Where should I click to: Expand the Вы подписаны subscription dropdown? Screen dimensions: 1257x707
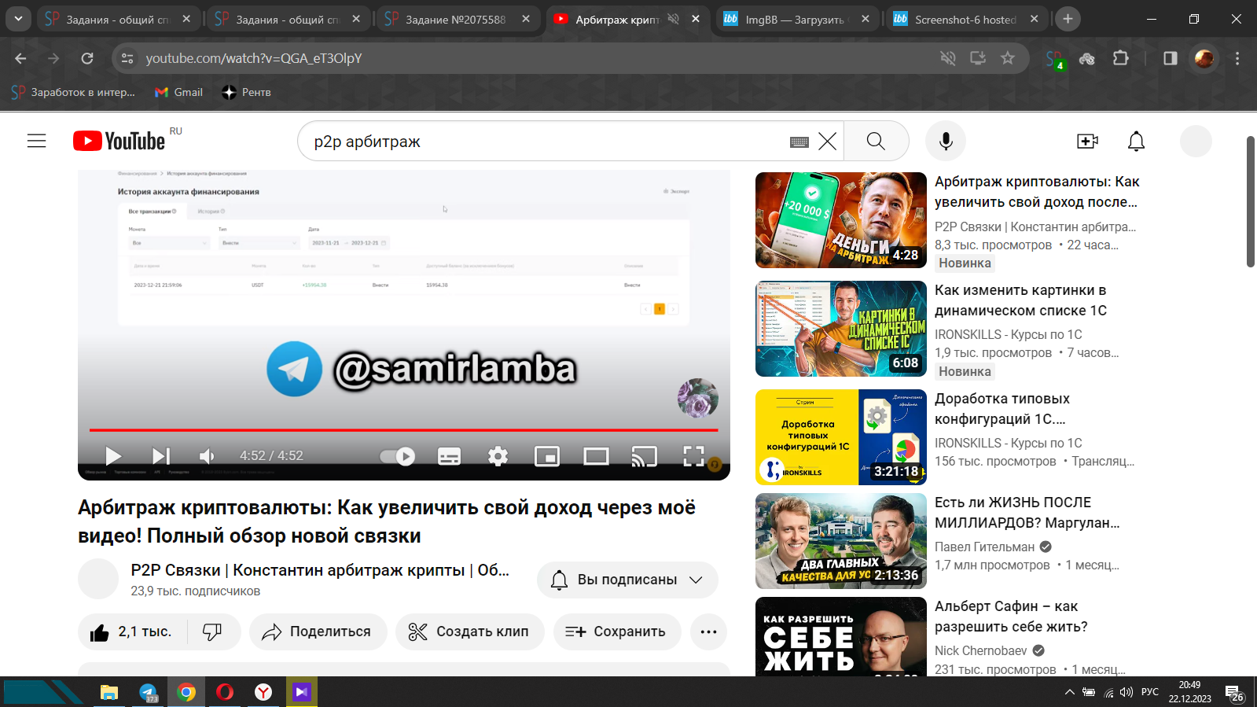click(627, 580)
